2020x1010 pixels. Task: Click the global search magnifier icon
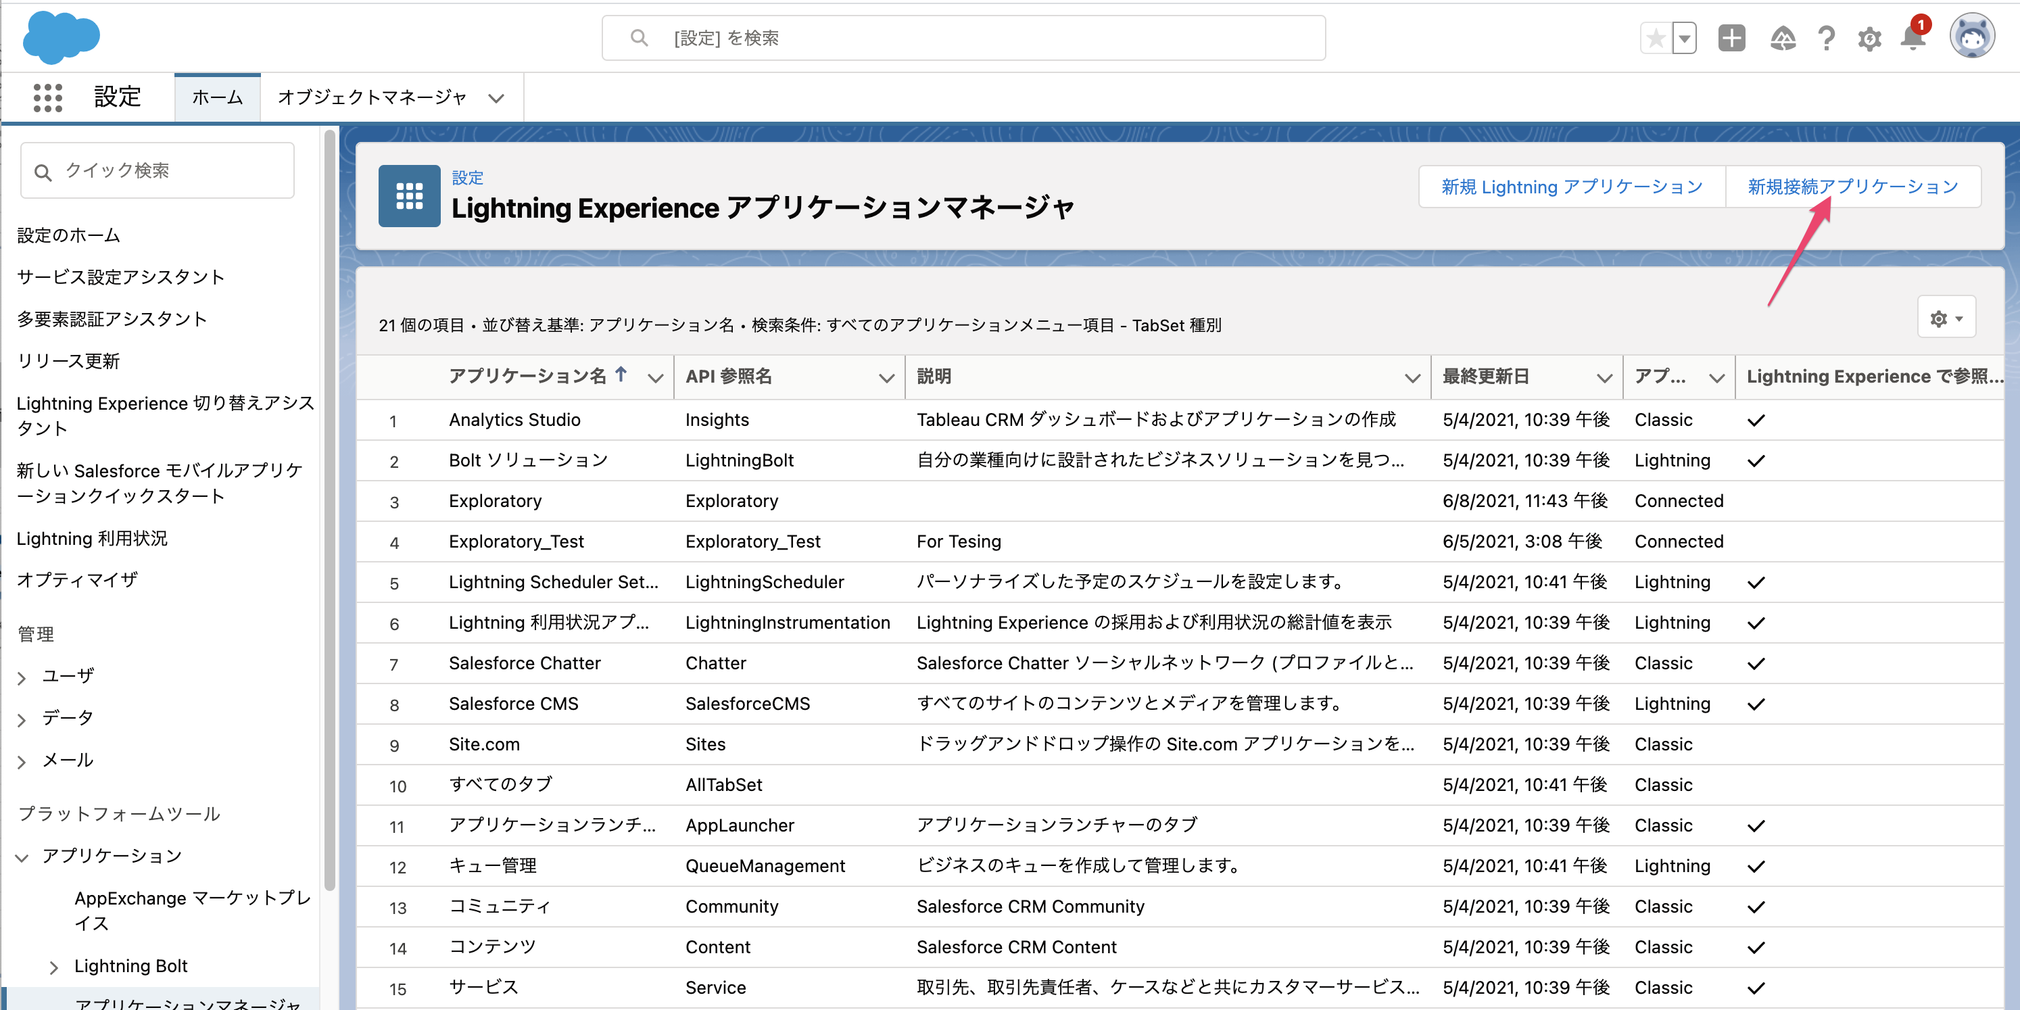point(639,38)
